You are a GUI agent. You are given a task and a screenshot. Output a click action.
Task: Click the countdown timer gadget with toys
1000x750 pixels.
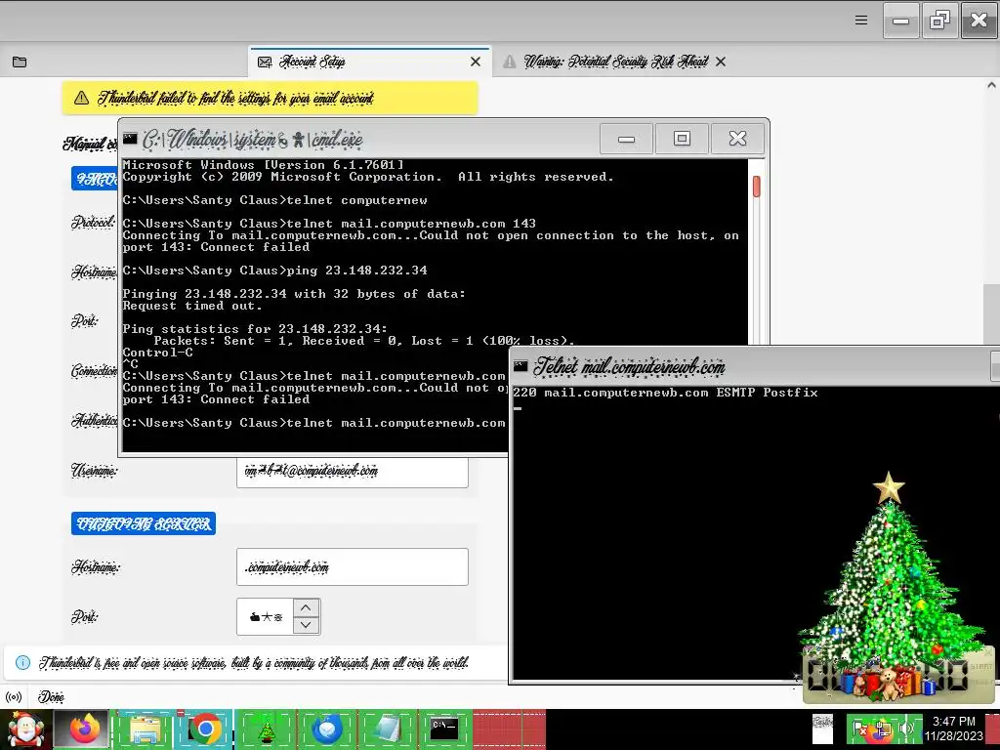click(896, 676)
